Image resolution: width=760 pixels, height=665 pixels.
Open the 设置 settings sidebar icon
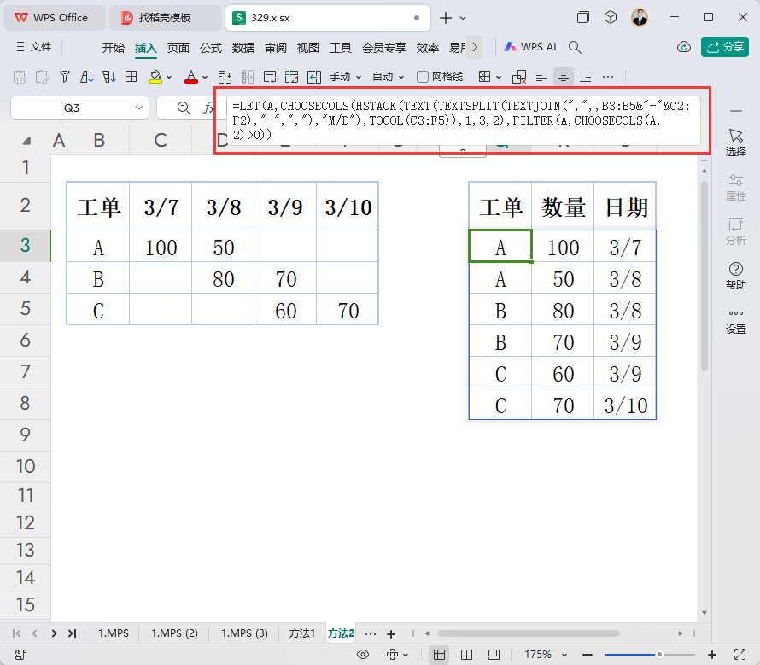736,321
